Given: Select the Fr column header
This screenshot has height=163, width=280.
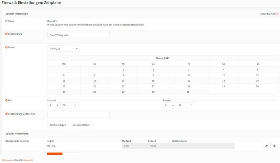Looking at the screenshot, I should pyautogui.click(x=189, y=64).
